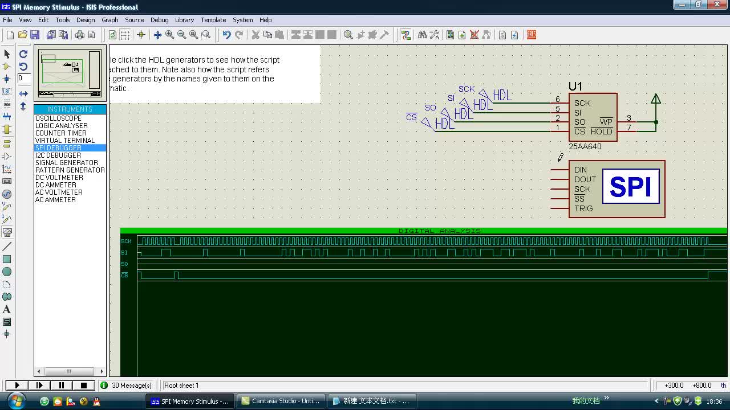Open the property assignment tool
Image resolution: width=730 pixels, height=410 pixels.
(x=434, y=35)
